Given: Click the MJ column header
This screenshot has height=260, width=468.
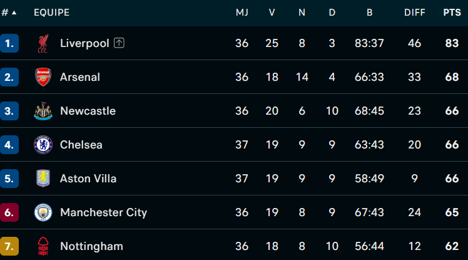Looking at the screenshot, I should pyautogui.click(x=242, y=13).
